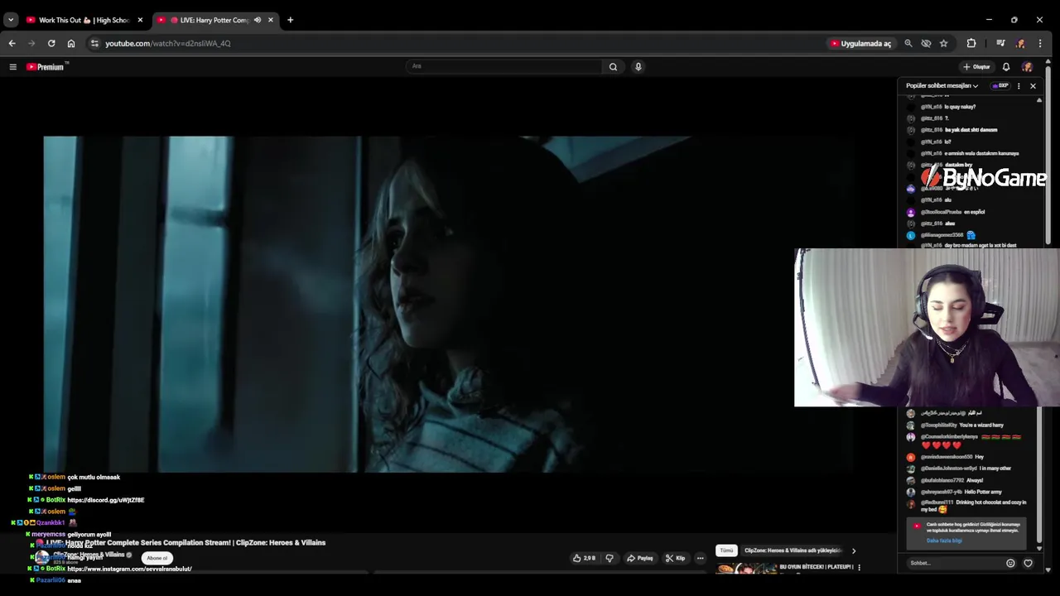The height and width of the screenshot is (596, 1060).
Task: Click the Paylaş share button
Action: click(x=639, y=558)
